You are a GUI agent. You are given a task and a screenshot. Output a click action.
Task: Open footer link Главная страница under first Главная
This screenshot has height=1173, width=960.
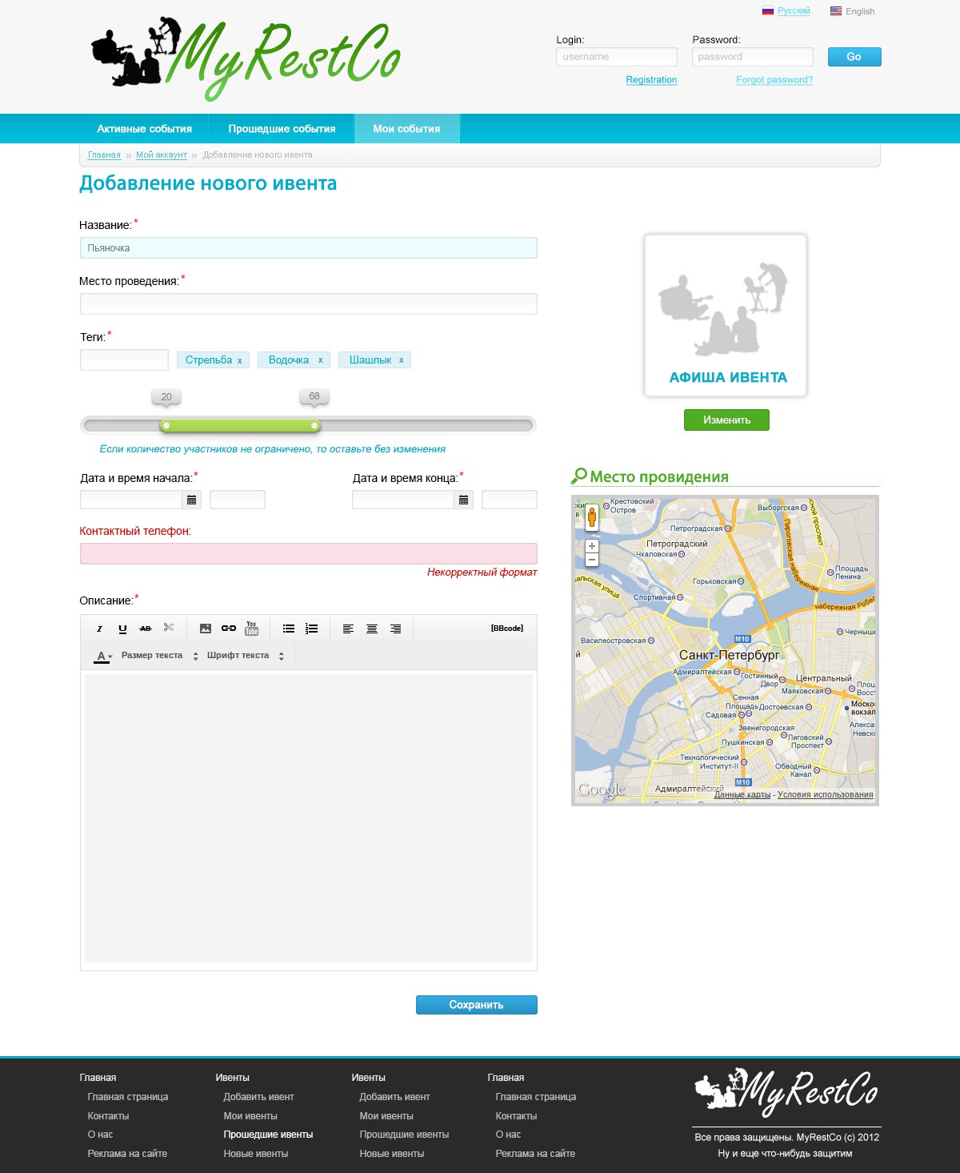(128, 1097)
